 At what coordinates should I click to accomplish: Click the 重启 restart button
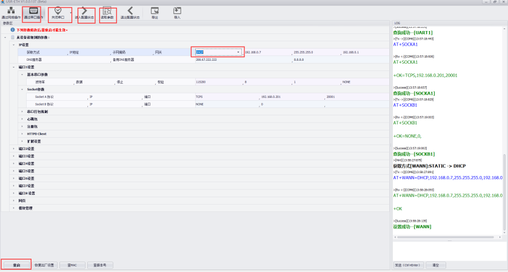tap(16, 265)
